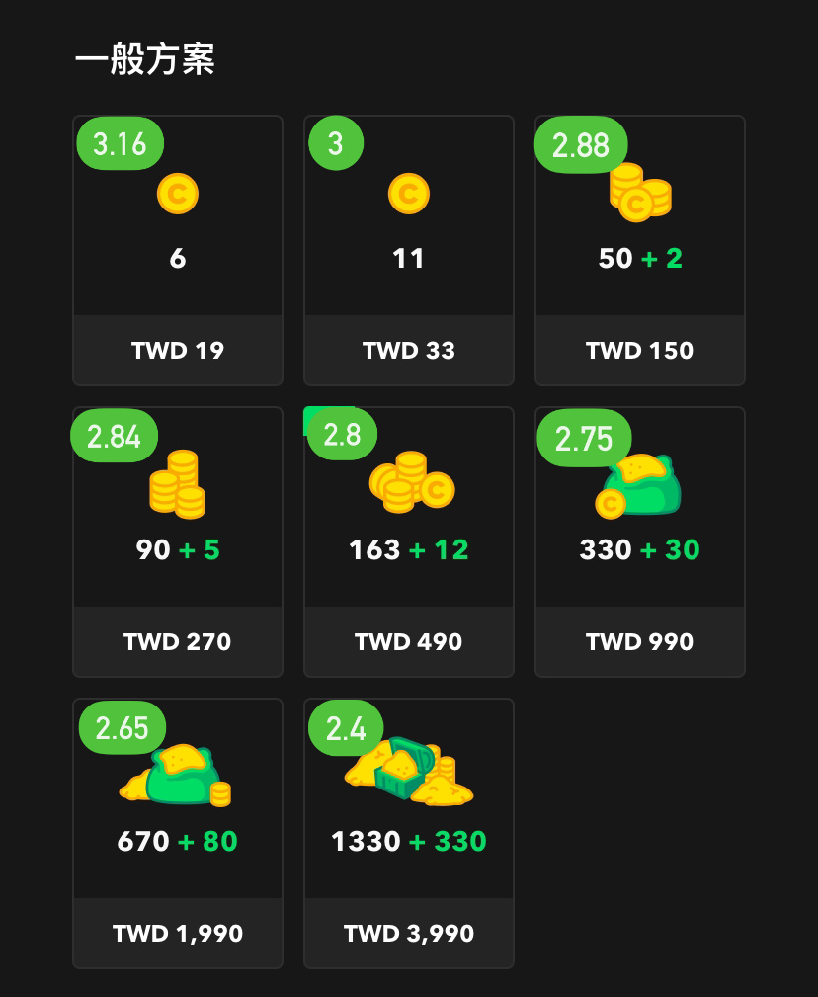Click the green 2.4 rate badge
818x997 pixels.
tap(346, 728)
